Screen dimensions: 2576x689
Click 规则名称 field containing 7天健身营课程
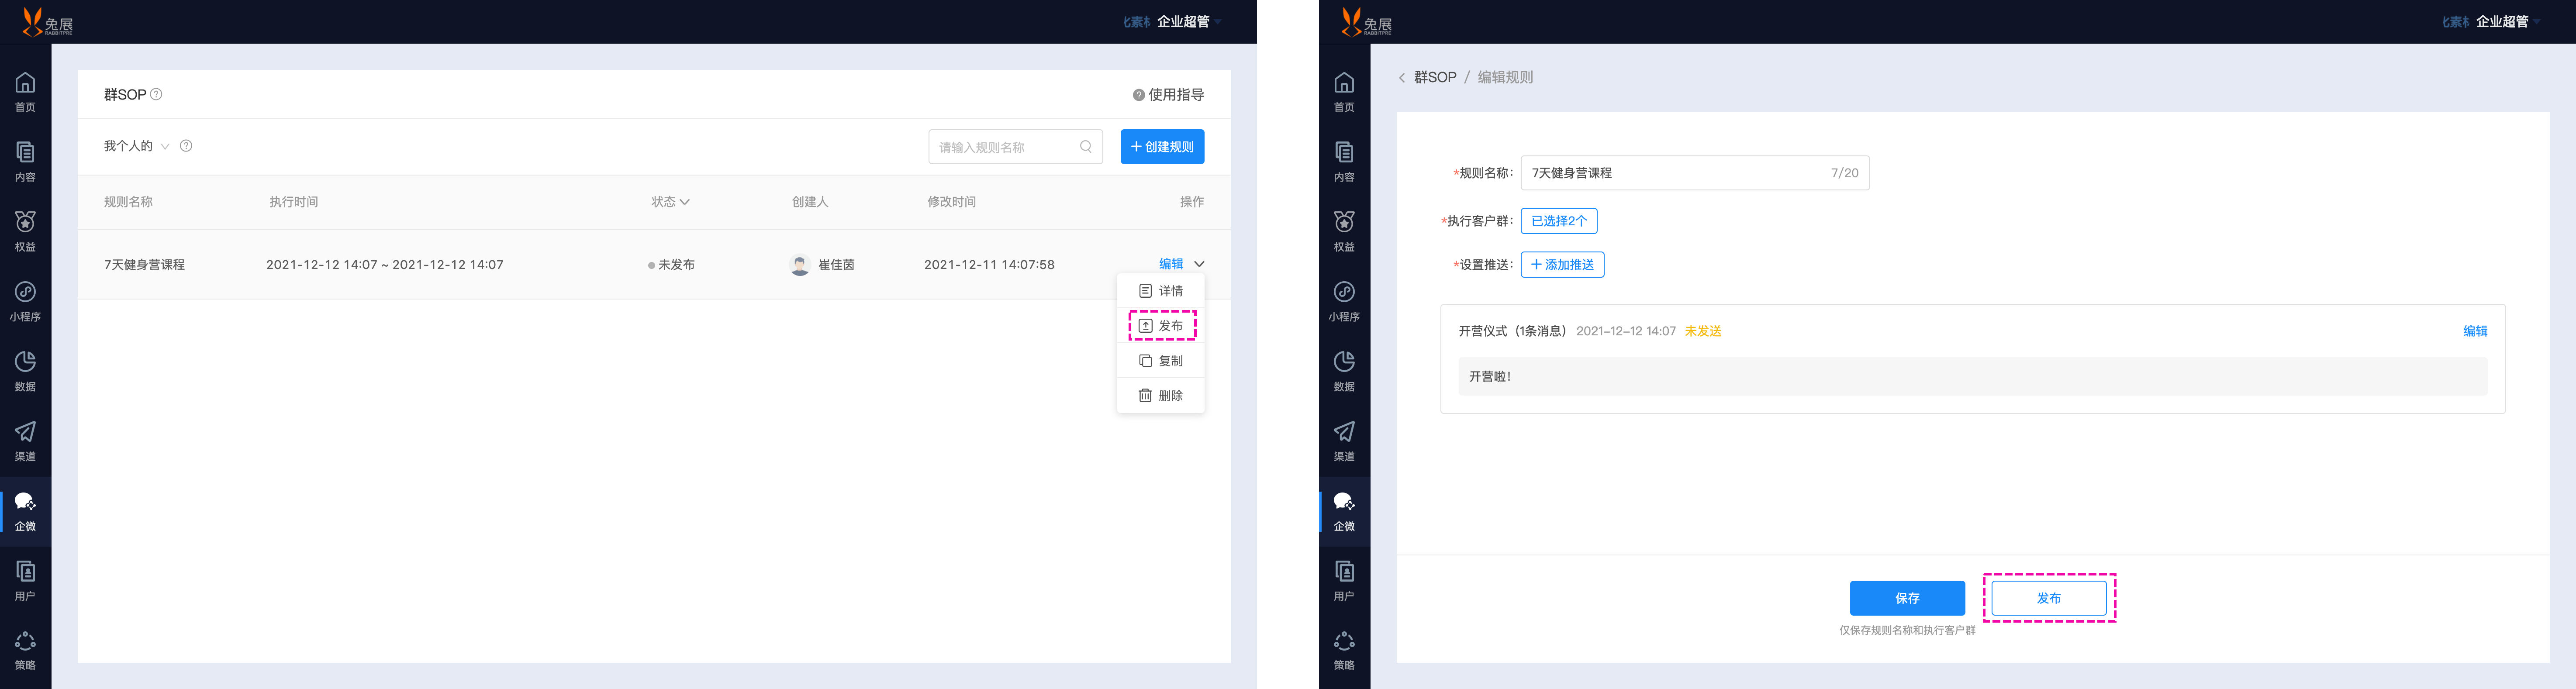(x=1695, y=173)
